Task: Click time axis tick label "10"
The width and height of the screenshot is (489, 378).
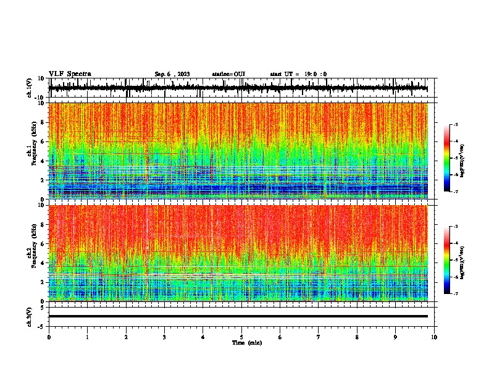Action: click(x=434, y=337)
